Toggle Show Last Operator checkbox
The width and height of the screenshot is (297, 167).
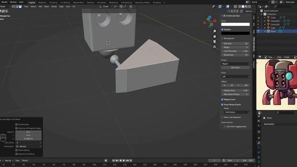click(222, 117)
